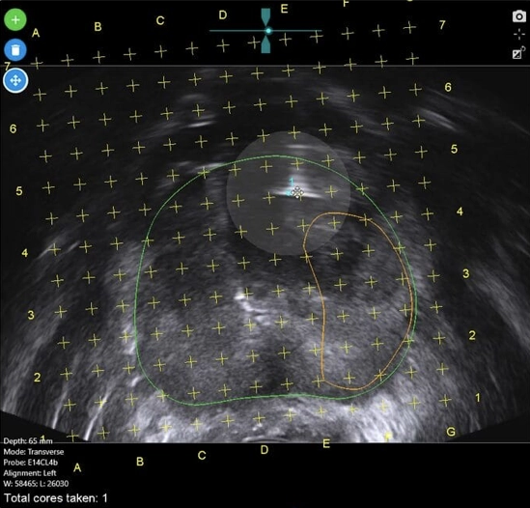This screenshot has width=530, height=508.
Task: Click the dashed crosshair target icon
Action: pos(519,35)
